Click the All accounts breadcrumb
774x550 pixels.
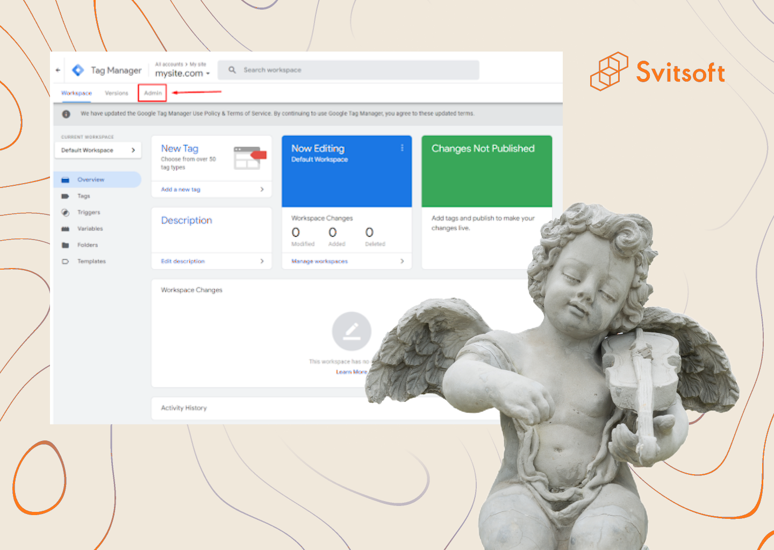(x=169, y=64)
